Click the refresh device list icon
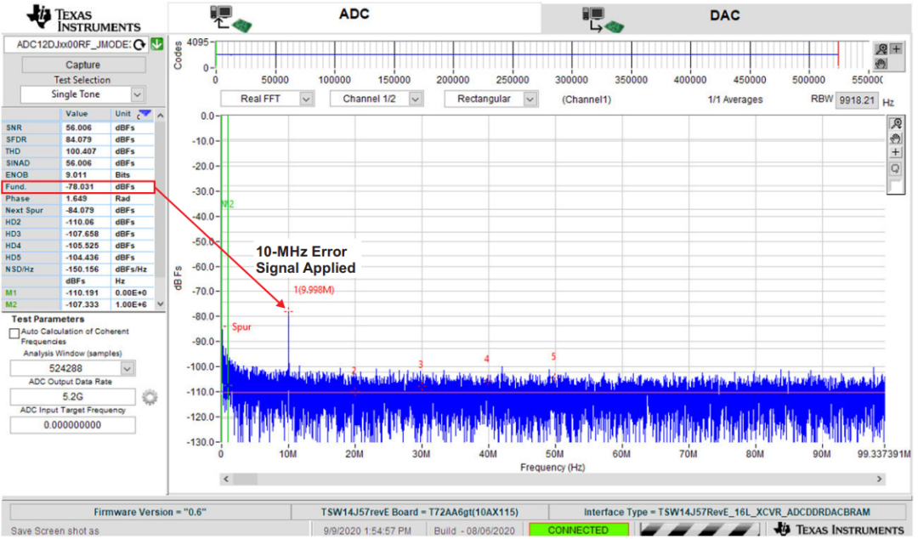The height and width of the screenshot is (539, 918). pos(139,45)
